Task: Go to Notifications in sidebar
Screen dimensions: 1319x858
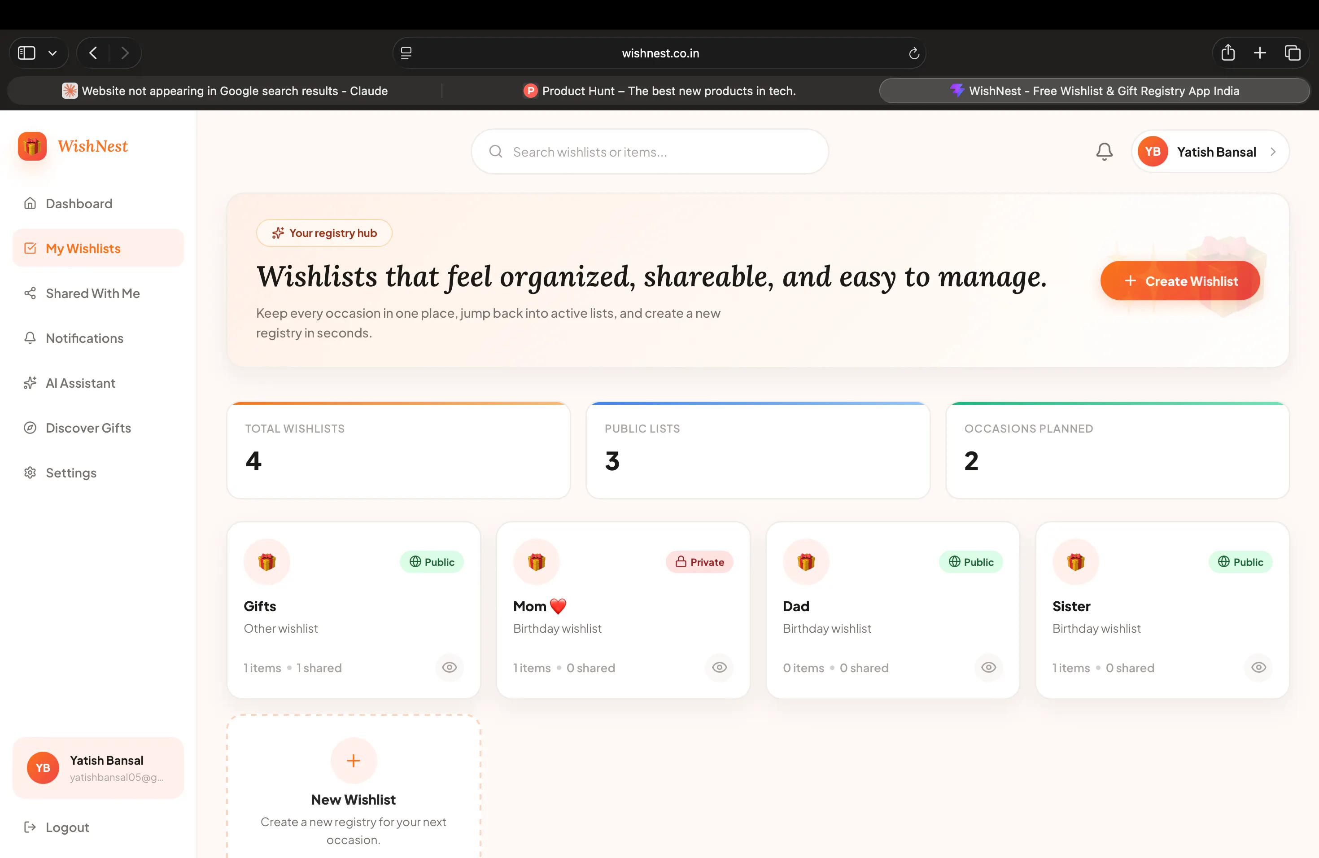Action: pos(98,338)
